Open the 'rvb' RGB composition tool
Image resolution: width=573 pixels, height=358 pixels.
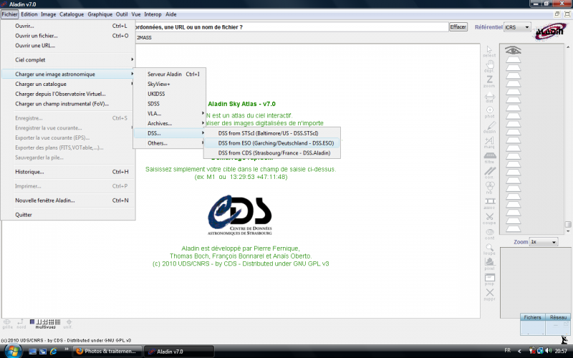[x=489, y=188]
